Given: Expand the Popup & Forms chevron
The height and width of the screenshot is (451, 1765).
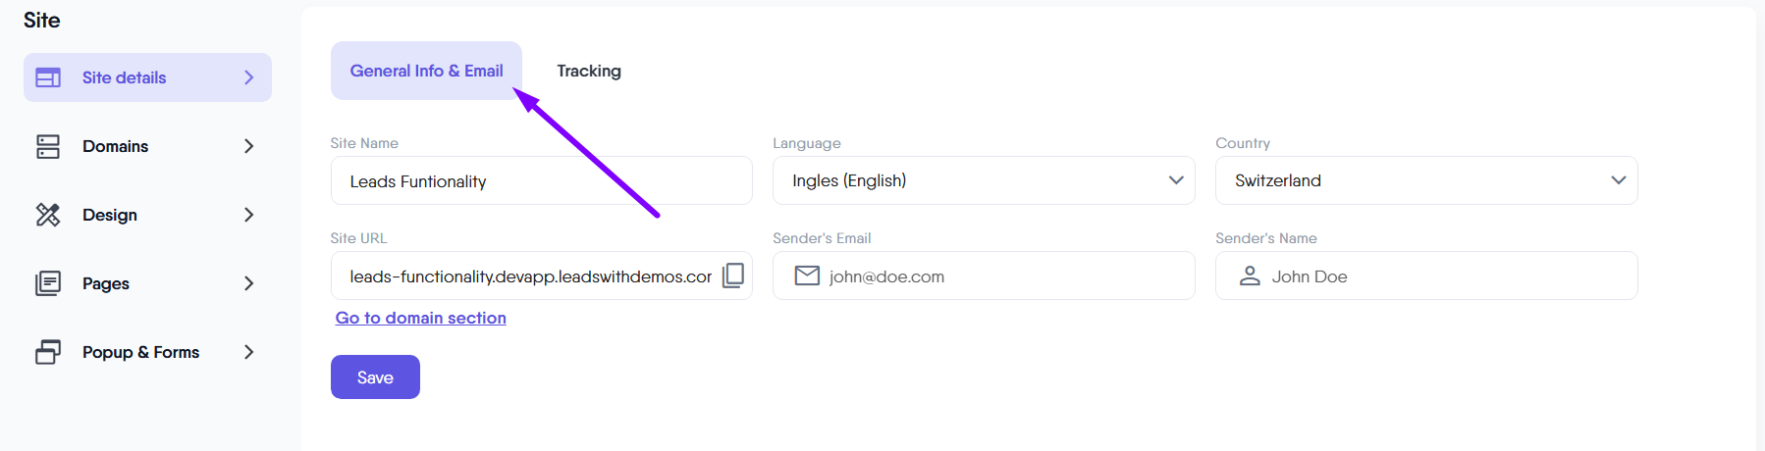Looking at the screenshot, I should click(x=249, y=352).
